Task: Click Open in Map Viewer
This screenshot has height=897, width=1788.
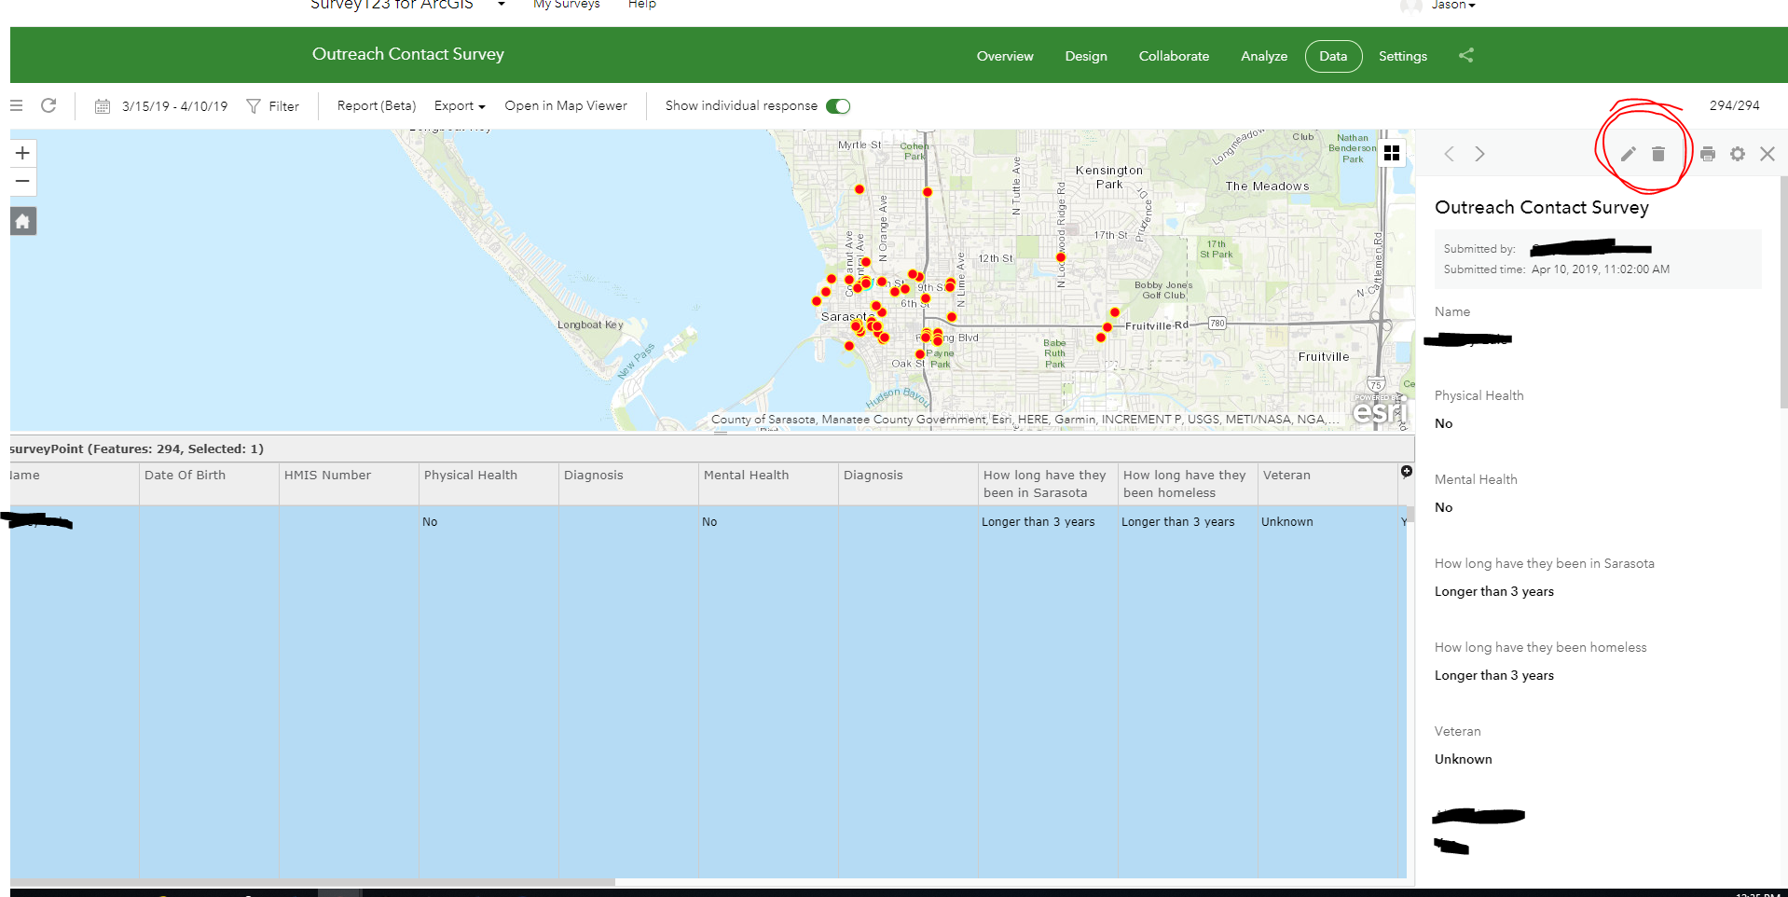Action: (x=566, y=106)
